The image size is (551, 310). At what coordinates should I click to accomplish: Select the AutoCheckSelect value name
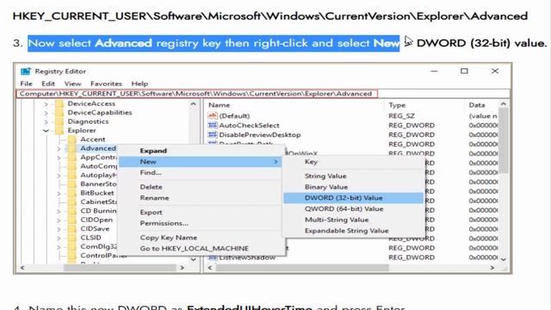(249, 126)
